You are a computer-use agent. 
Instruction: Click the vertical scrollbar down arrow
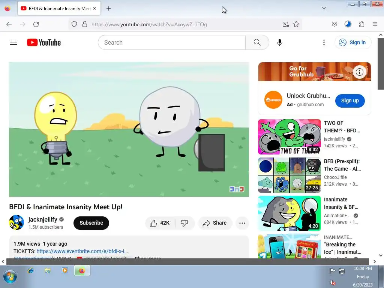click(x=381, y=255)
